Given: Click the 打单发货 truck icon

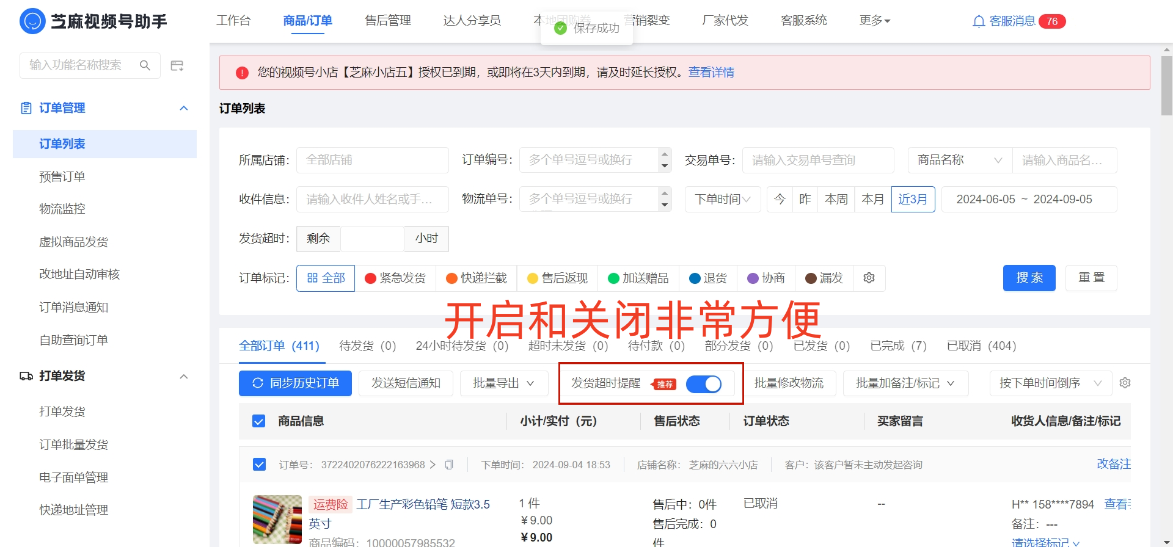Looking at the screenshot, I should 26,376.
